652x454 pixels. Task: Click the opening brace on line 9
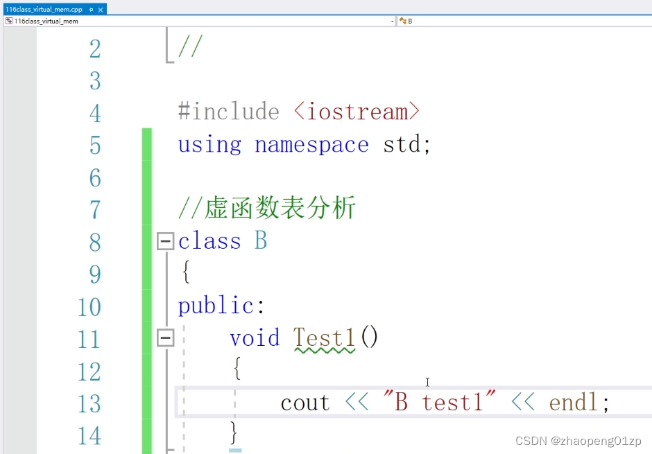click(186, 272)
